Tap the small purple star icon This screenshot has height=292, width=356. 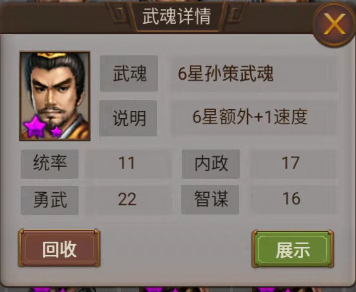point(56,131)
